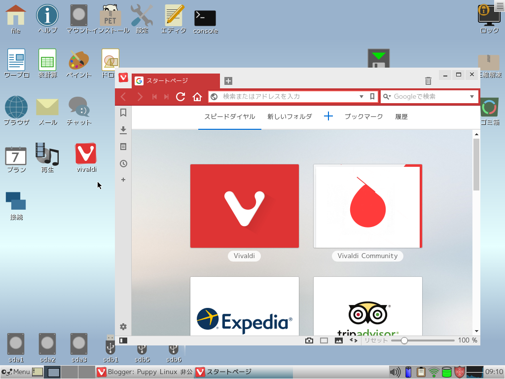The image size is (505, 379).
Task: Open the Expedia speed dial
Action: pyautogui.click(x=245, y=306)
